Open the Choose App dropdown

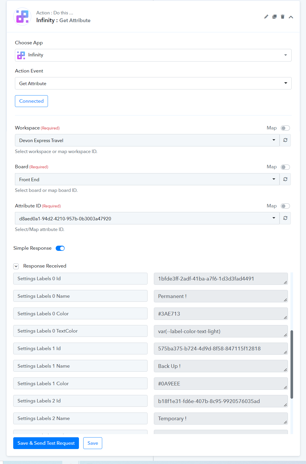(x=153, y=55)
